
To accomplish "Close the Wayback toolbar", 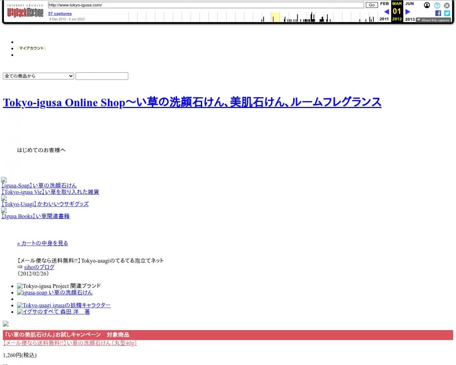I will (447, 5).
